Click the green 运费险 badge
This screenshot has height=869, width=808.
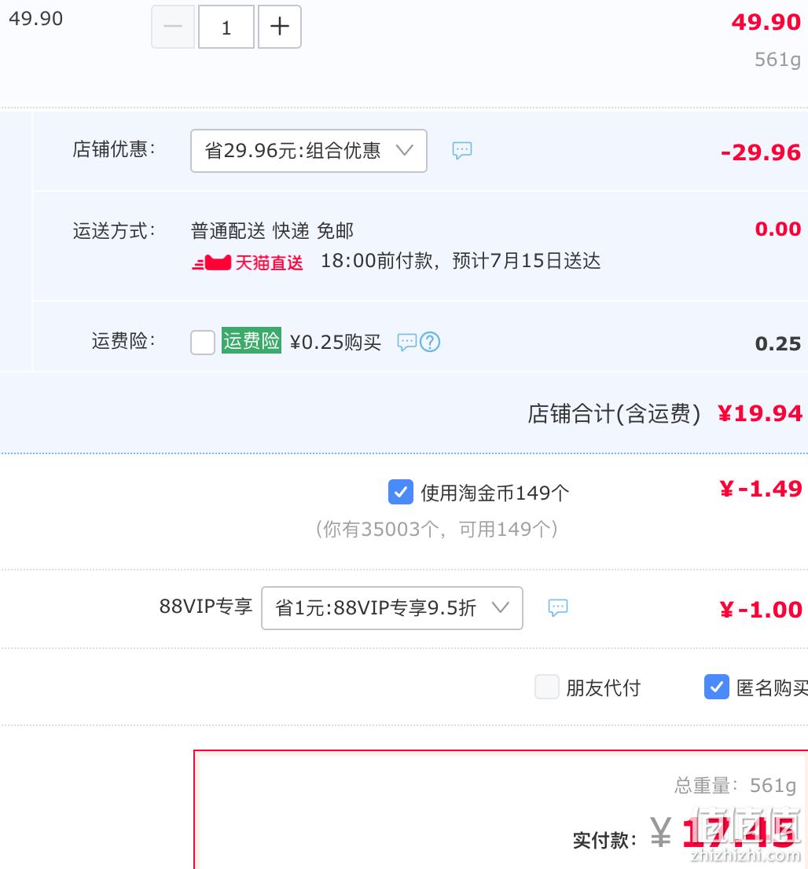pos(252,340)
